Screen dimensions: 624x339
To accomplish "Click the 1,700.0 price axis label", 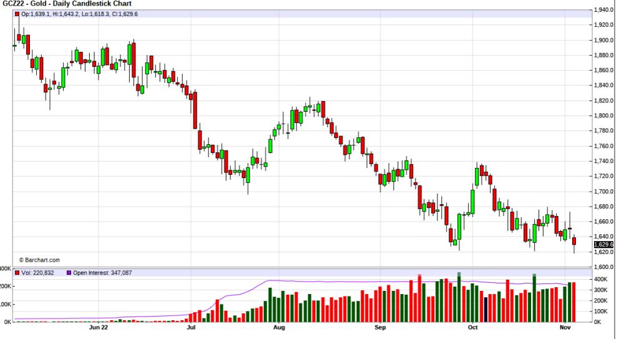I will (603, 192).
